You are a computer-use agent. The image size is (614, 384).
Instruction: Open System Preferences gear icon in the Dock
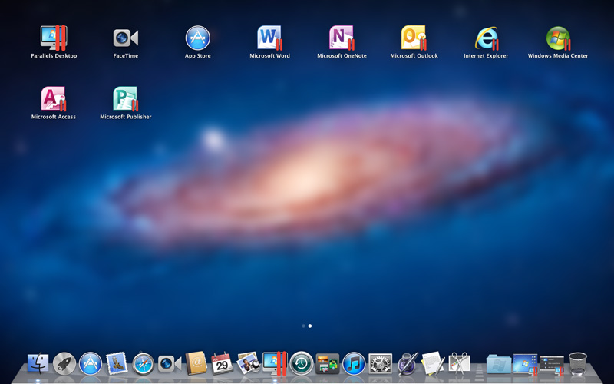point(380,363)
